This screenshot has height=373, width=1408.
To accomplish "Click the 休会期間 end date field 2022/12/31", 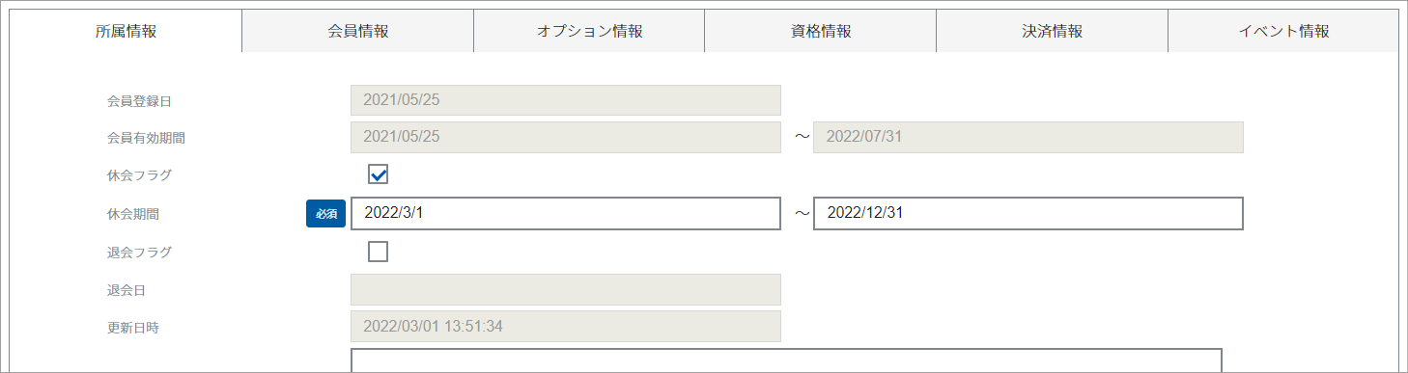I will (x=1028, y=213).
